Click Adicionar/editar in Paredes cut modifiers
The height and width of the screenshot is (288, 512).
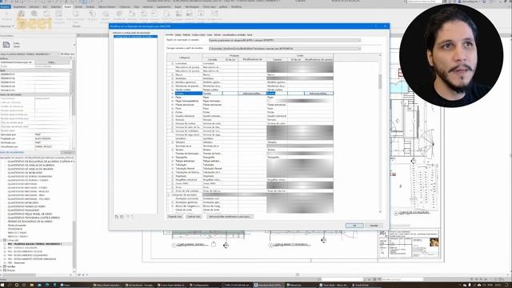coord(318,94)
